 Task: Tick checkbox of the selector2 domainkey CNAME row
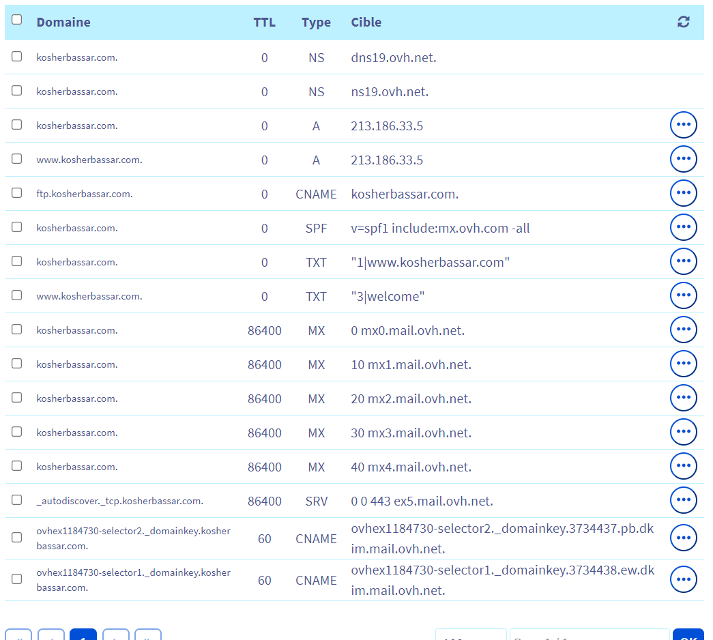click(17, 538)
